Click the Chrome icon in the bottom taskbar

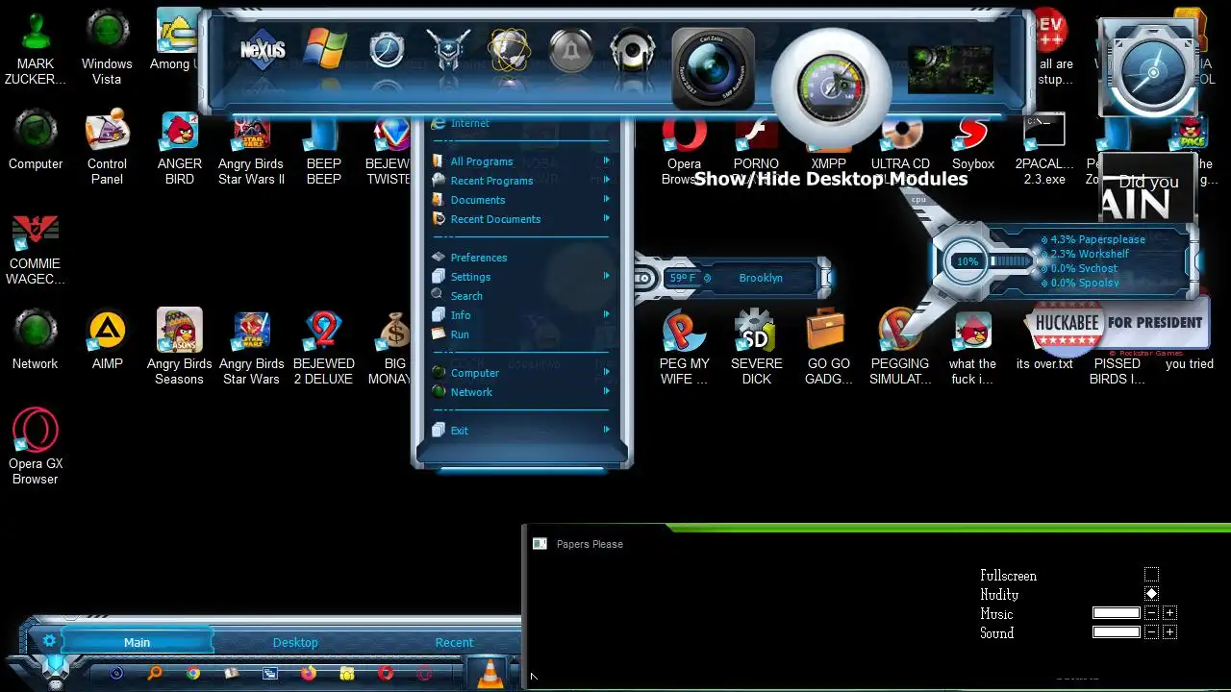tap(192, 674)
